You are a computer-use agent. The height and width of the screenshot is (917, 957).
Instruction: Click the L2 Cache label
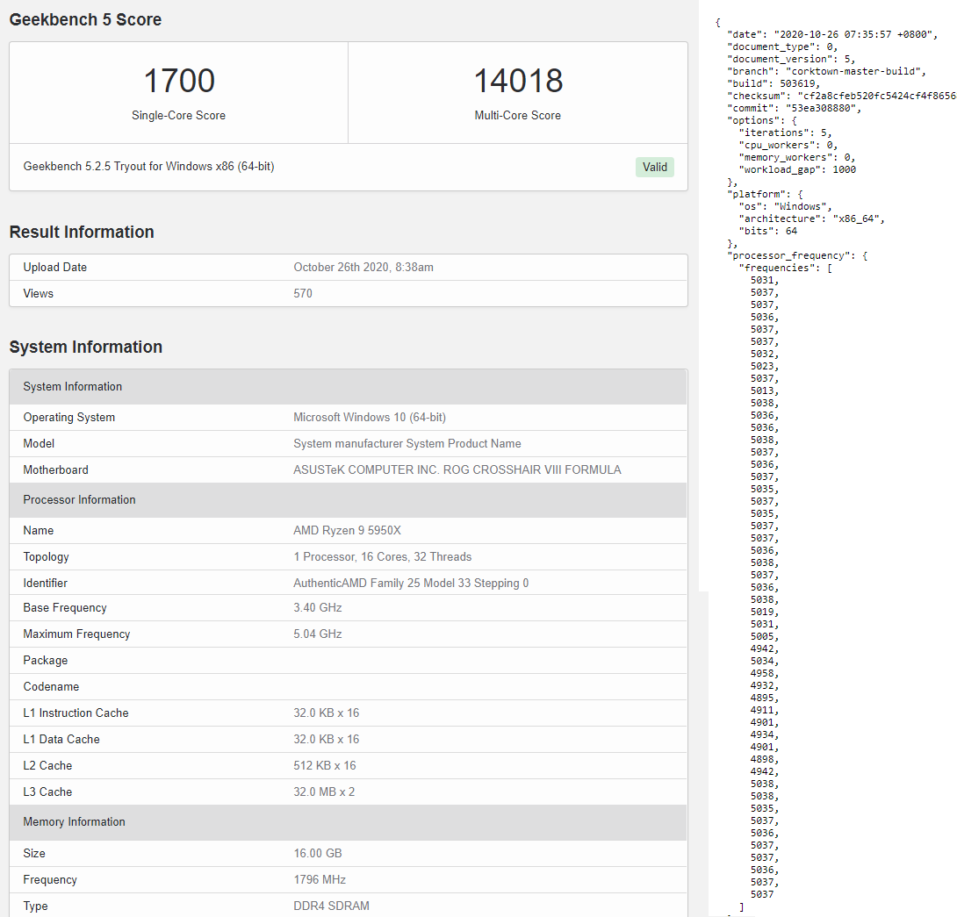47,765
